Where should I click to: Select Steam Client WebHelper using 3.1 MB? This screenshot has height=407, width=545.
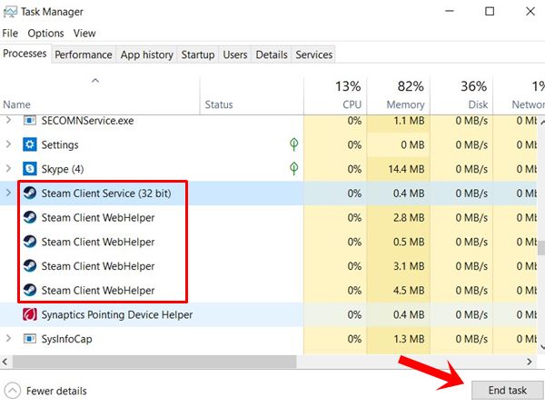tap(98, 266)
